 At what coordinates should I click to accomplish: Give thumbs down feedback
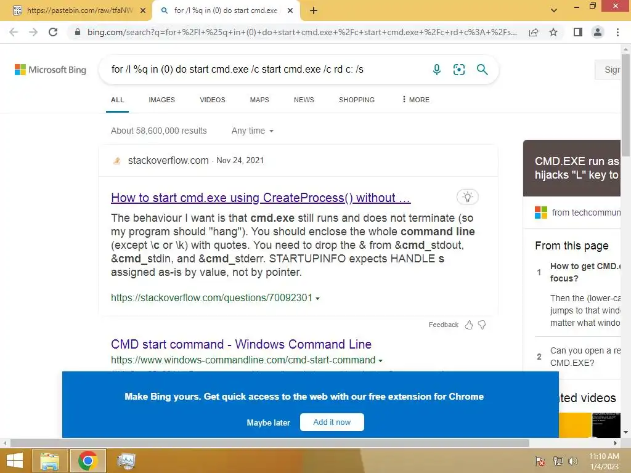click(482, 325)
